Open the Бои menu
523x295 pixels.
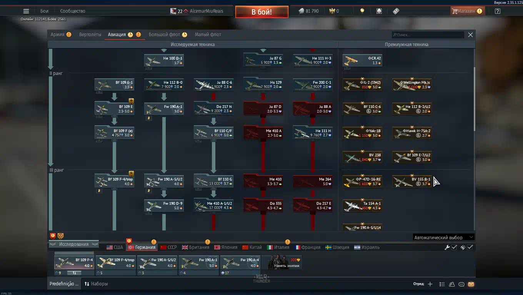44,11
